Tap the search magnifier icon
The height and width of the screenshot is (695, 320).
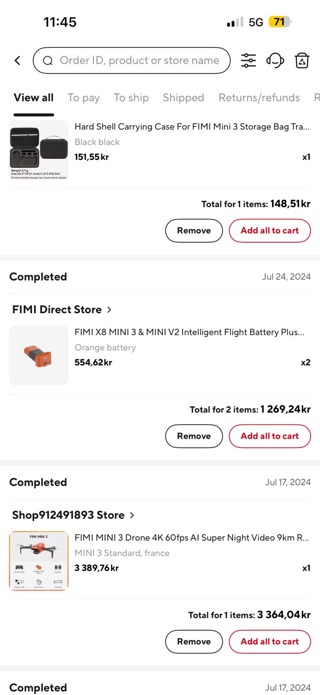click(48, 61)
